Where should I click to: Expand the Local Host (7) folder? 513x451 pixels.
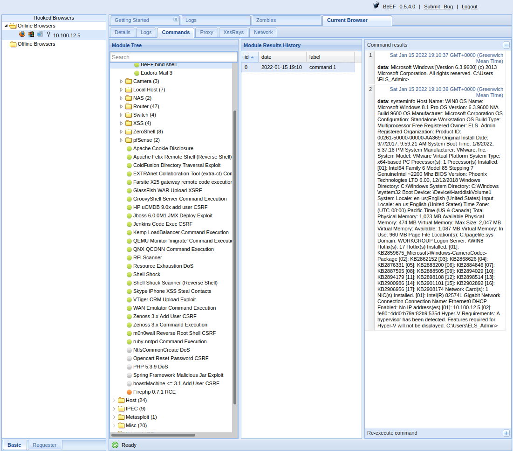point(122,90)
